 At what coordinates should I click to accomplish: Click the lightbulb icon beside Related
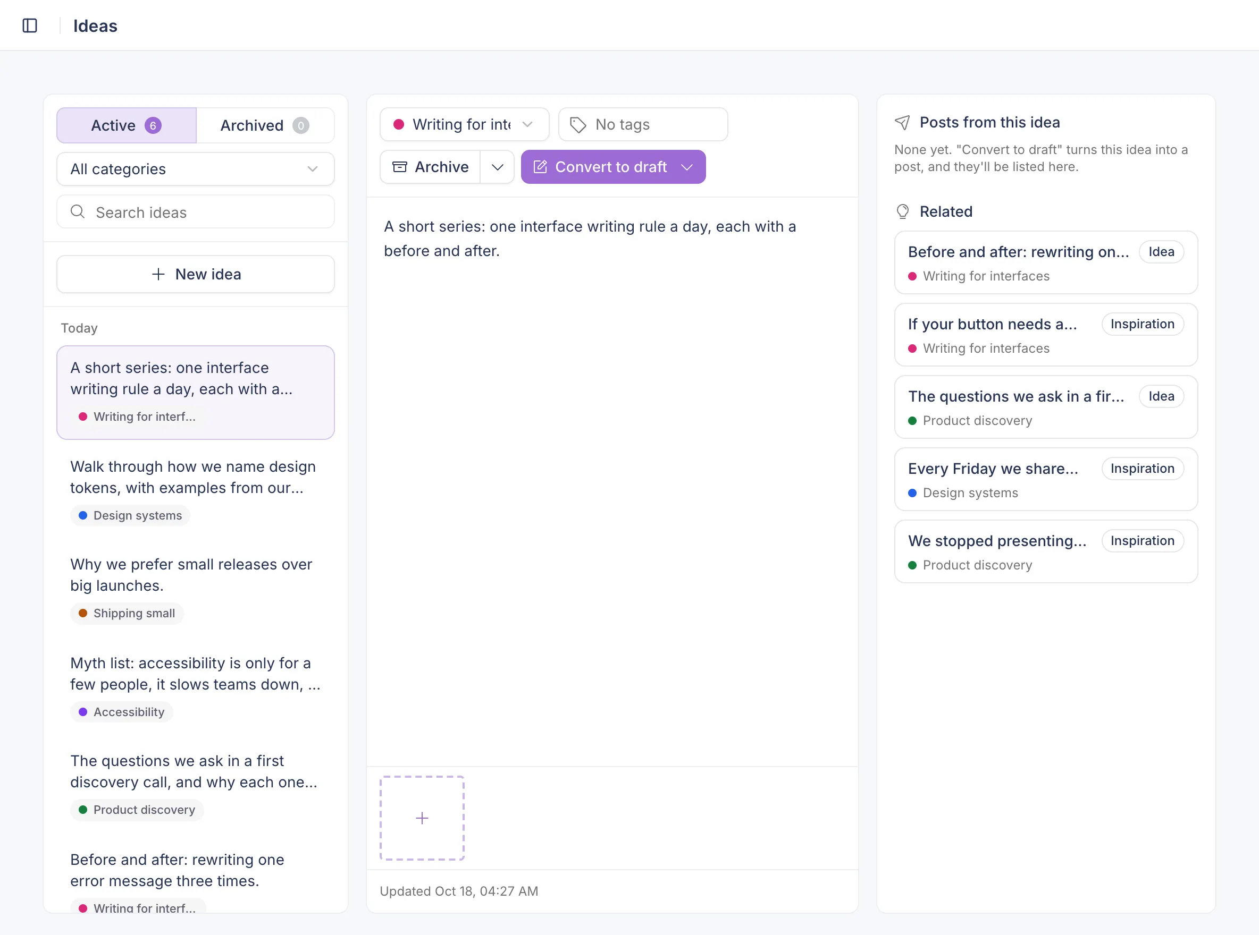coord(903,211)
